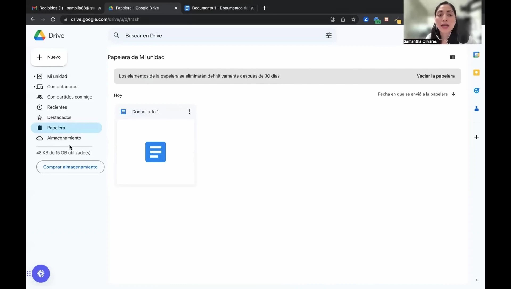This screenshot has height=289, width=511.
Task: Click Vaciar la papelera
Action: click(436, 76)
